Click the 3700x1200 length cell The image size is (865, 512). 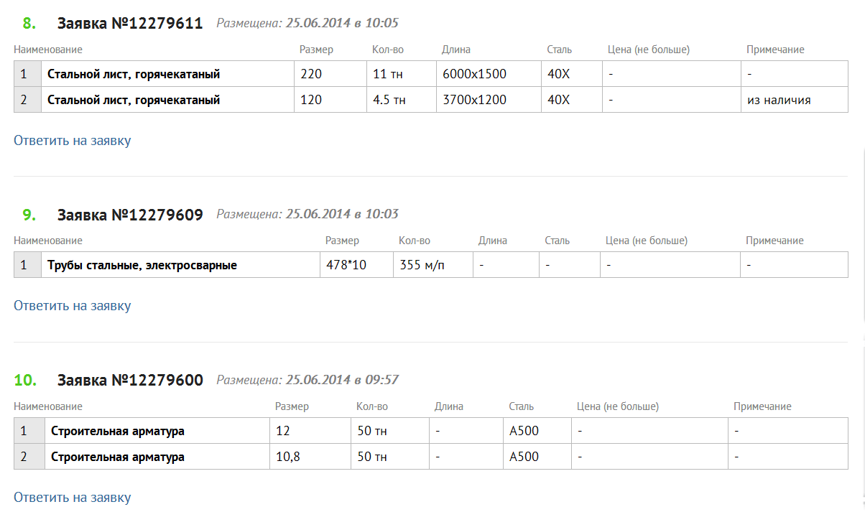[474, 101]
